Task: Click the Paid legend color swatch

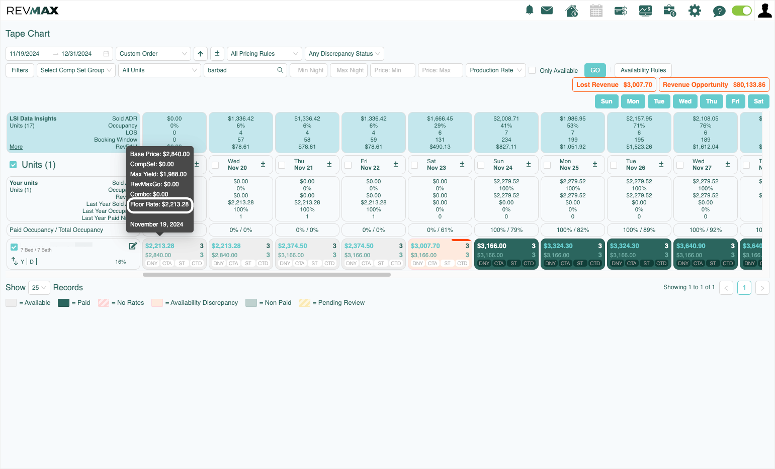Action: tap(63, 303)
